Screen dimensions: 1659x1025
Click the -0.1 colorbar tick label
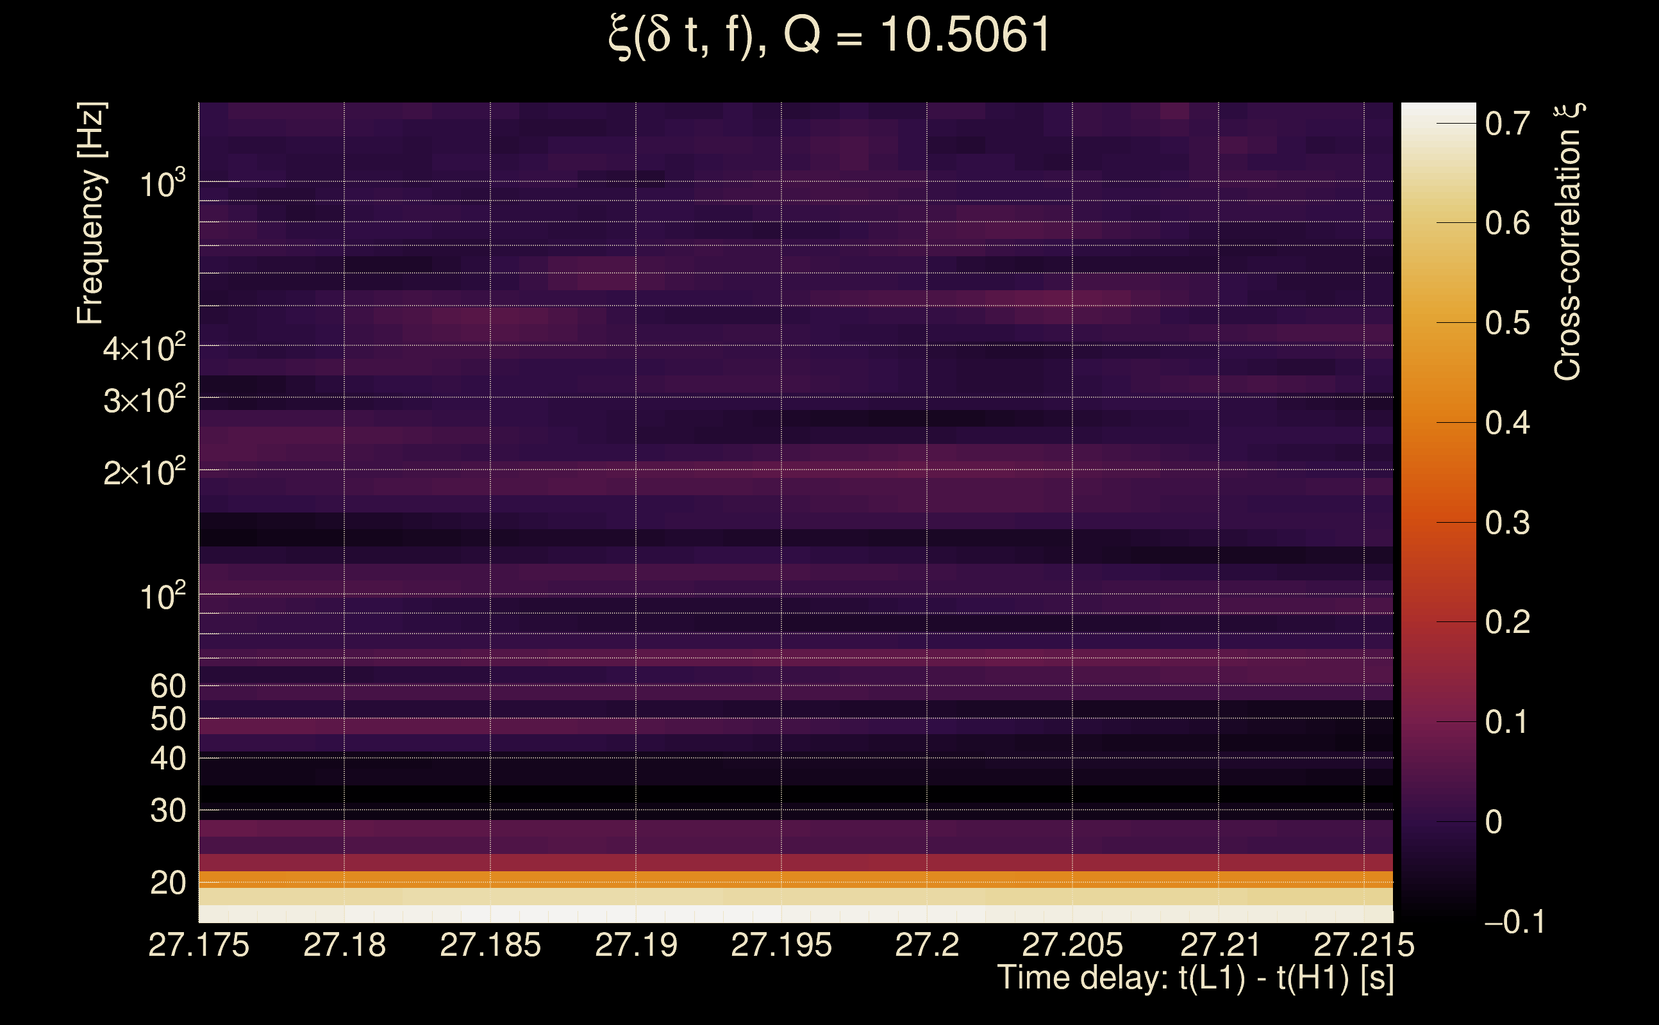click(1514, 921)
